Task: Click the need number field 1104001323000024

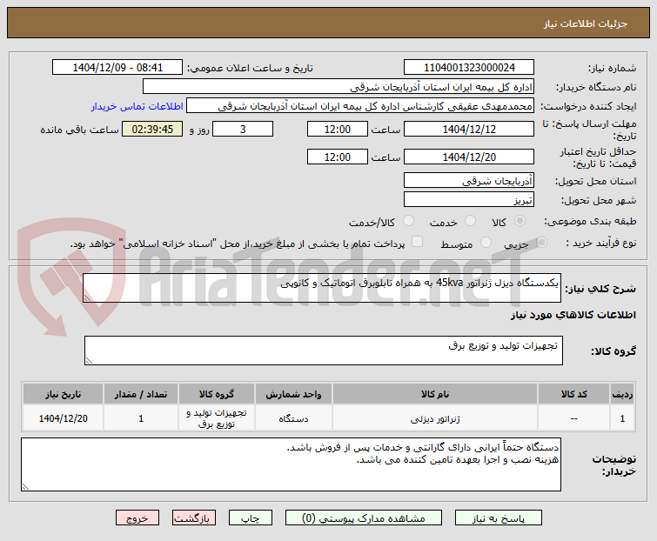Action: [x=469, y=68]
